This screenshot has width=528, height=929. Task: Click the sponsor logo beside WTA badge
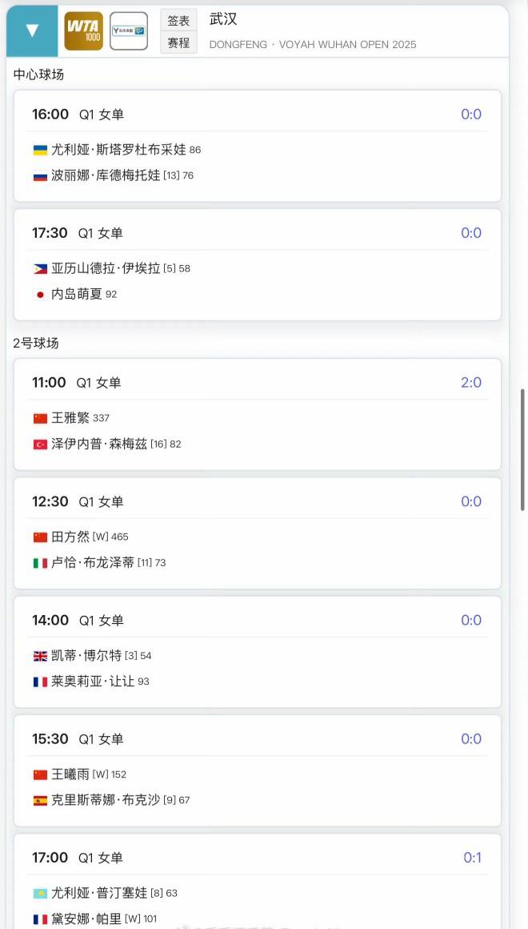point(129,31)
